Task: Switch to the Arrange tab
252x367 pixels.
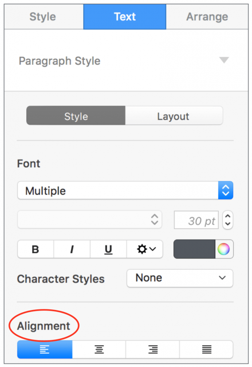Action: [207, 17]
